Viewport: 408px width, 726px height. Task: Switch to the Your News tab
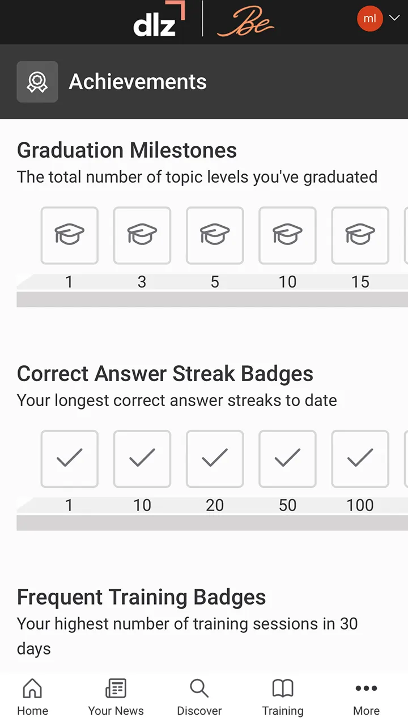coord(116,699)
